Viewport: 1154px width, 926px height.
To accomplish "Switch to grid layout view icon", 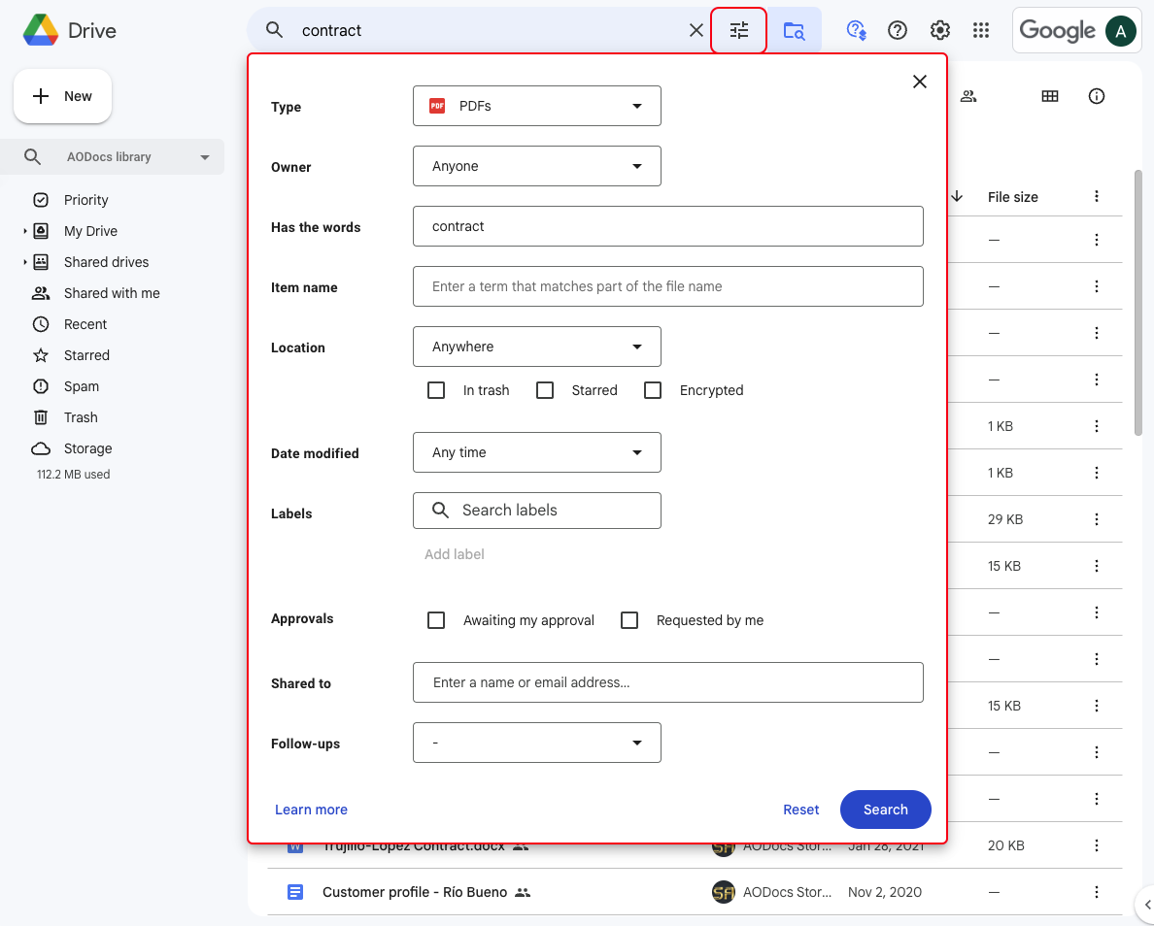I will click(1050, 96).
